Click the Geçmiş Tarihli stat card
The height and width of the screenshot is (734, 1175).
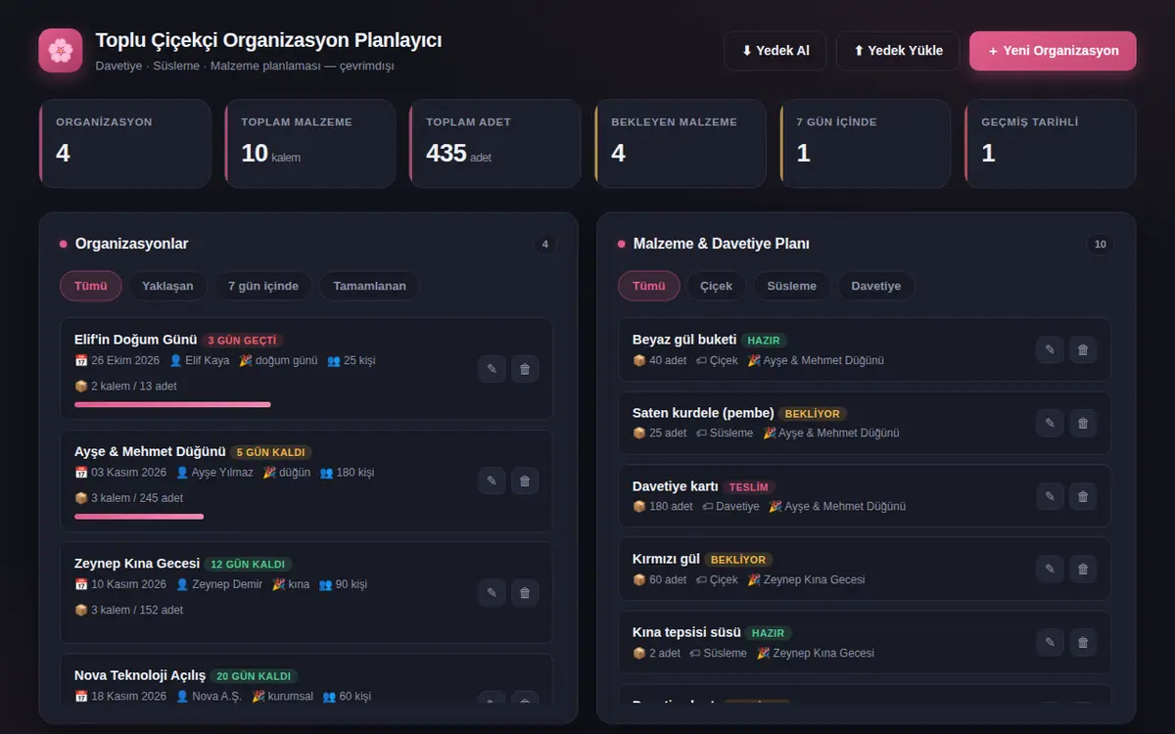point(1050,143)
